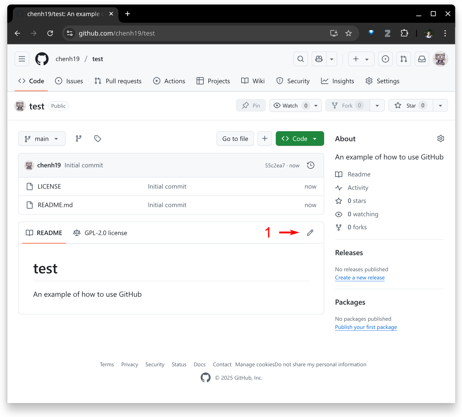The image size is (462, 417).
Task: Click the install app icon in address bar
Action: point(334,33)
